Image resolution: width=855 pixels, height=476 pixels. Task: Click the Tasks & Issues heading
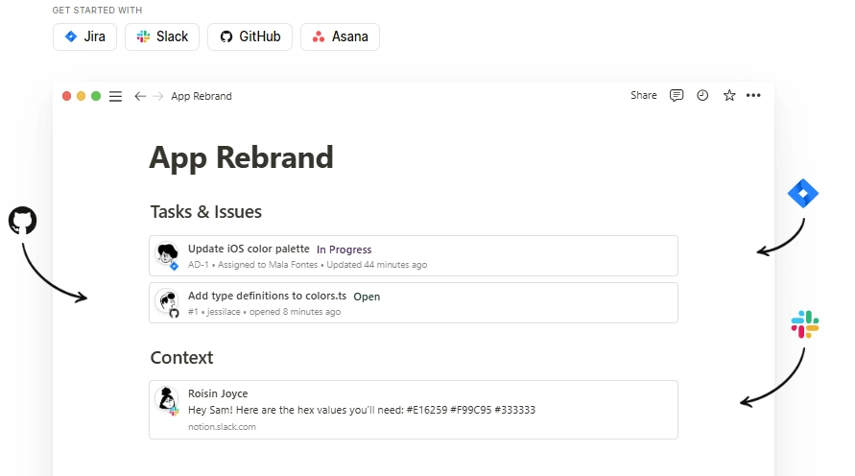point(206,211)
